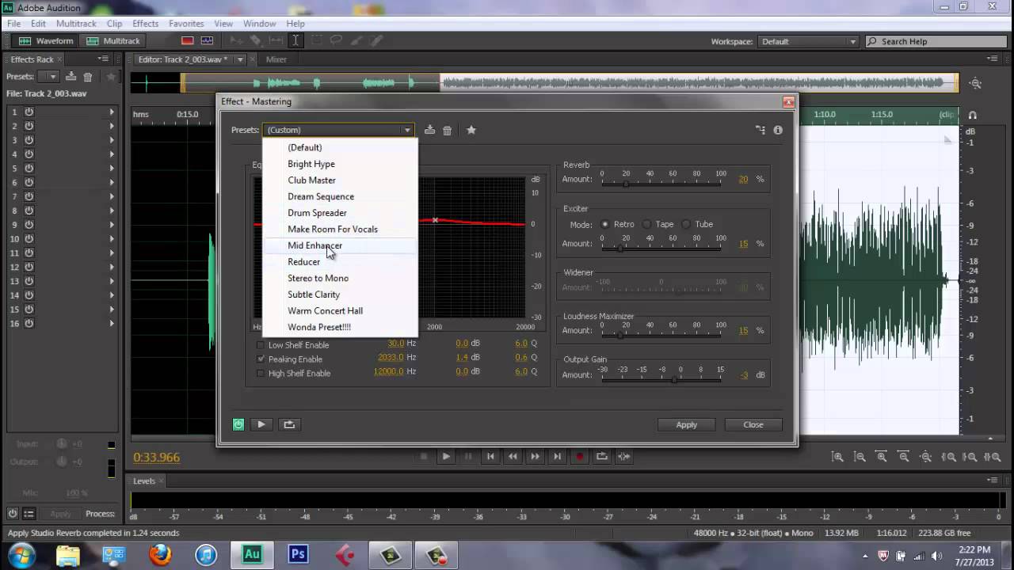Screen dimensions: 1014x570
Task: Fast forward the playhead
Action: tap(535, 456)
